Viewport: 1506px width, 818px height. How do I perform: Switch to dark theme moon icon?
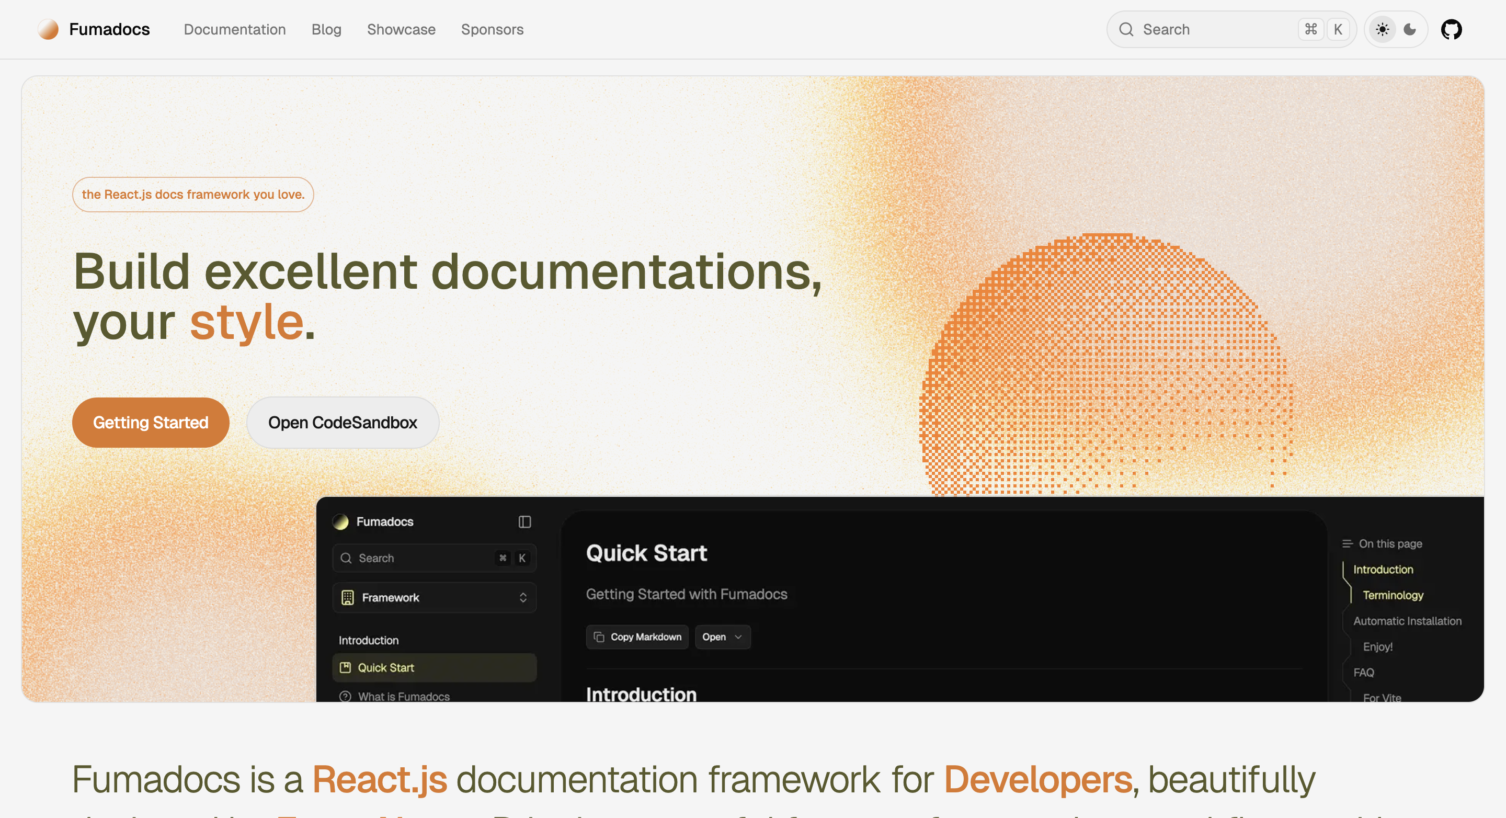point(1410,29)
